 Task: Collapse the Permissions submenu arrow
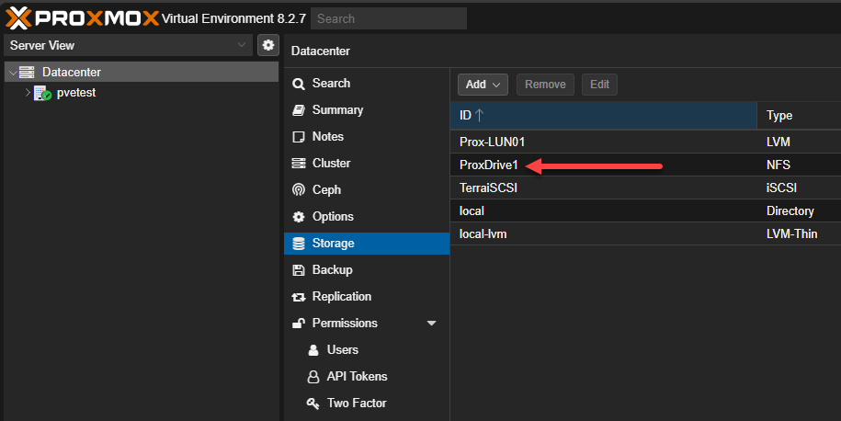431,324
